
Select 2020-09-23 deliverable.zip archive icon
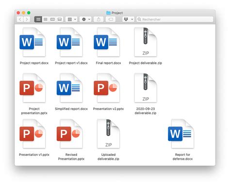click(146, 88)
